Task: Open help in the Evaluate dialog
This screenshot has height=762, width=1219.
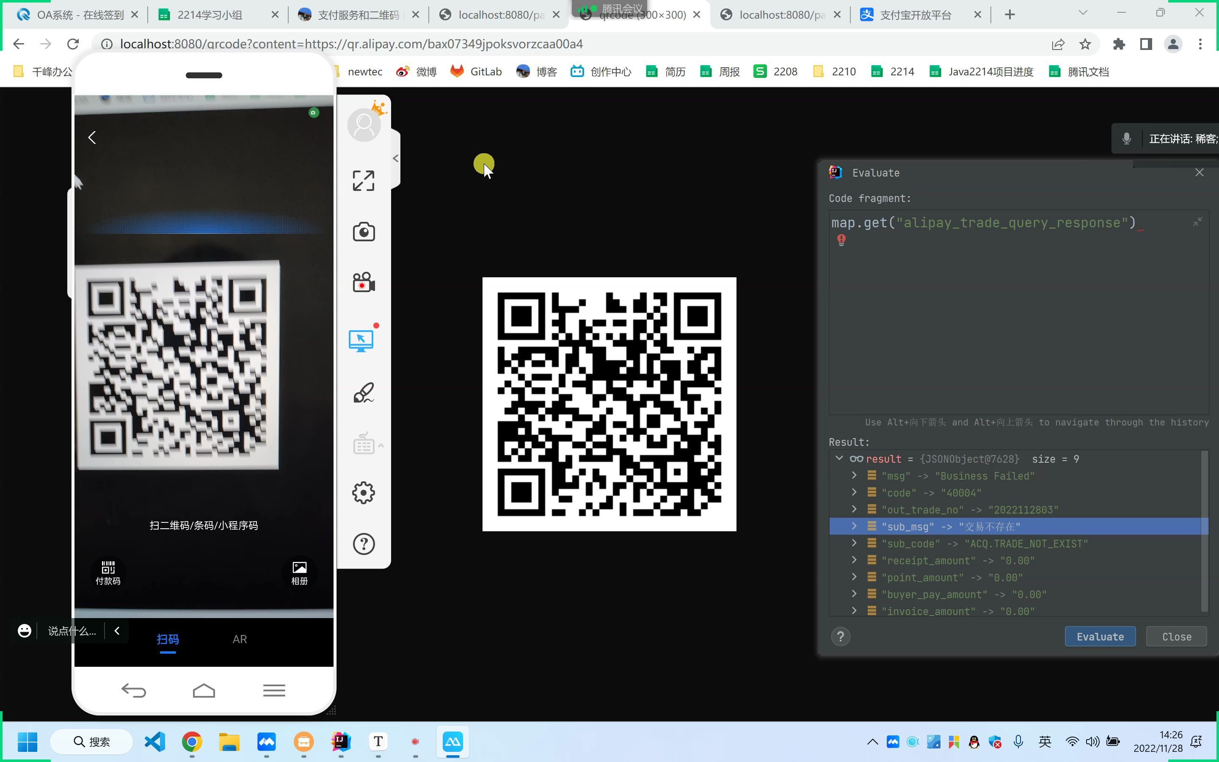Action: pyautogui.click(x=840, y=637)
